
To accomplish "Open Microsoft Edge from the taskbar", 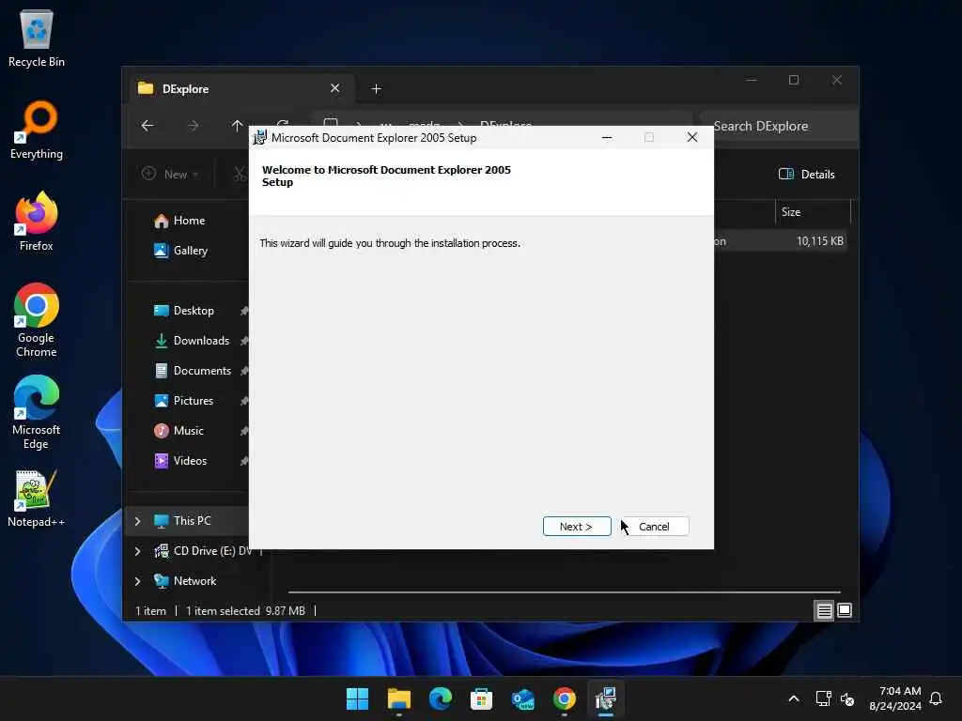I will coord(441,698).
